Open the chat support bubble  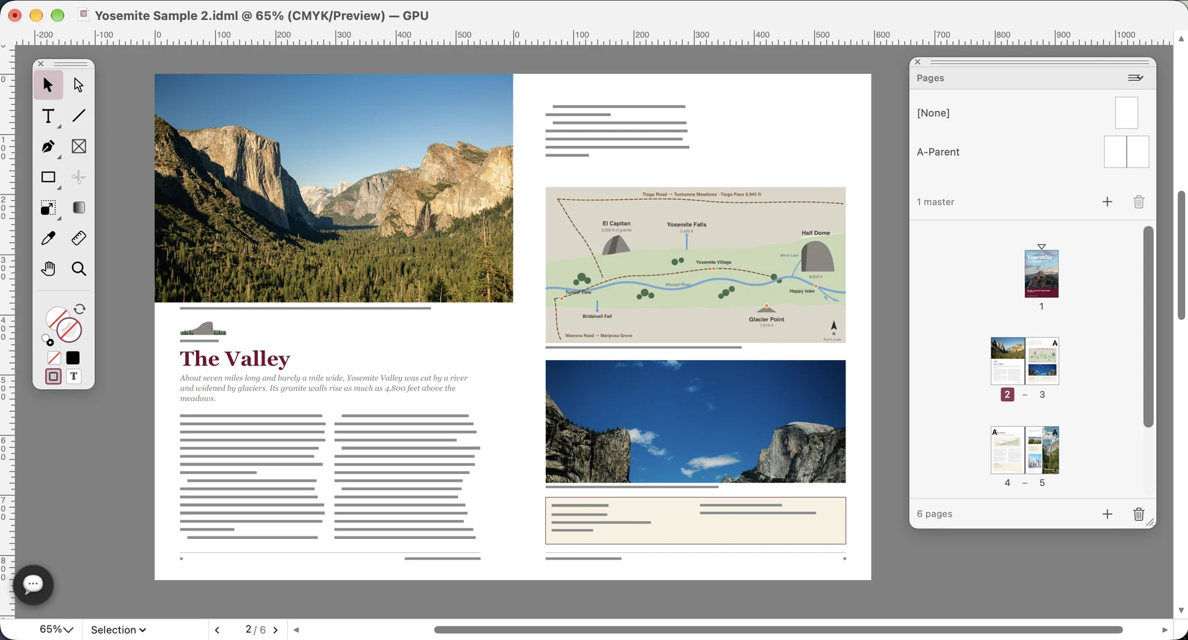click(x=33, y=584)
